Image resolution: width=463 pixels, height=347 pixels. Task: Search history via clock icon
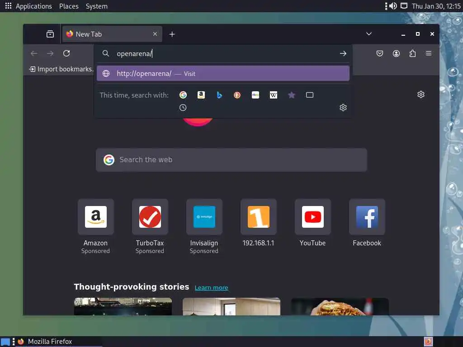pos(183,108)
